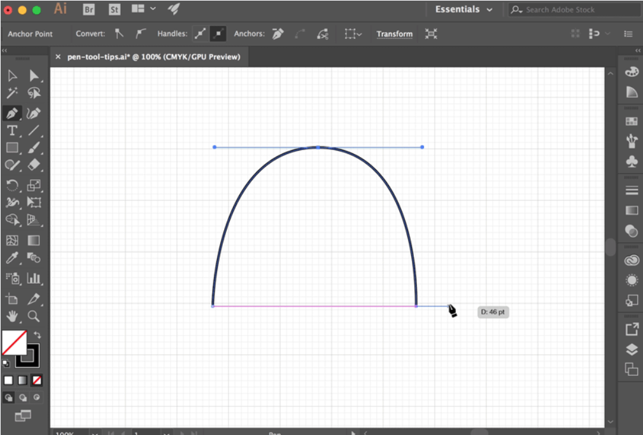The height and width of the screenshot is (435, 643).
Task: Activate the Eyedropper tool
Action: 11,258
